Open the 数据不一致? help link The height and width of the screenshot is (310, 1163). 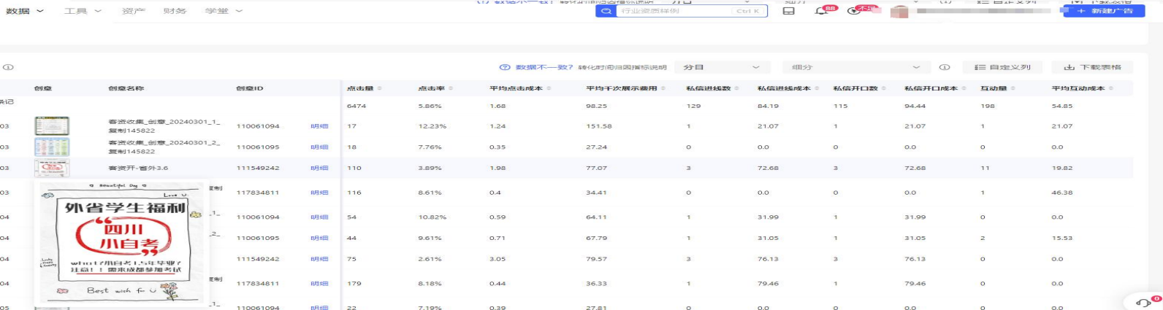(x=544, y=67)
